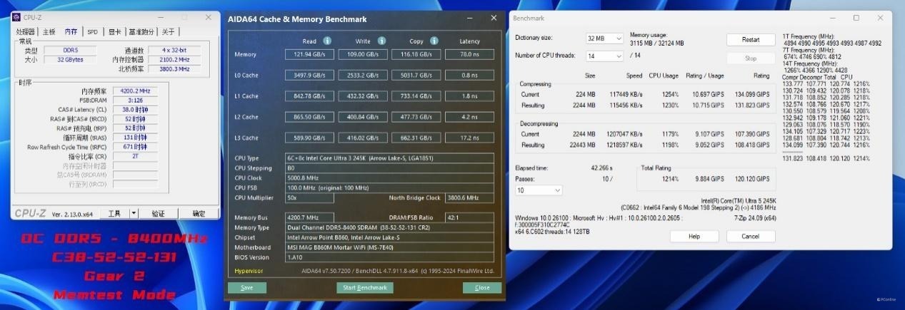Click the 1T Frequency results line
Image resolution: width=905 pixels, height=310 pixels.
832,43
